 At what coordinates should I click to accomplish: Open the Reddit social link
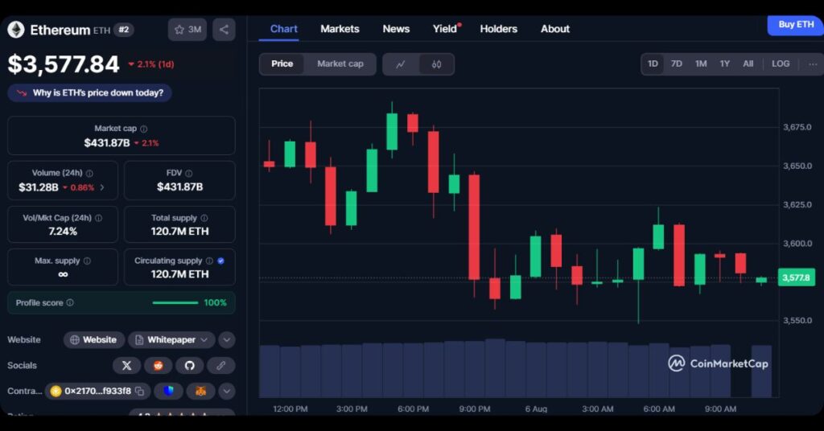tap(159, 365)
